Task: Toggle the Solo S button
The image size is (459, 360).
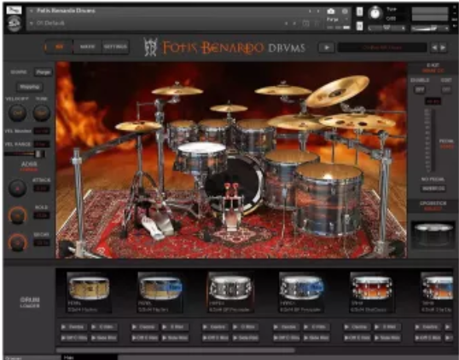Action: pyautogui.click(x=359, y=11)
